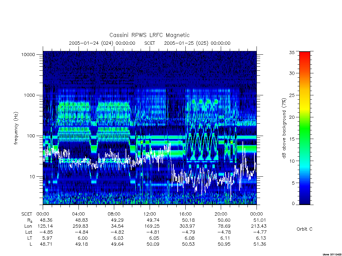
Task: Click the LT value 5.97
Action: (47, 238)
